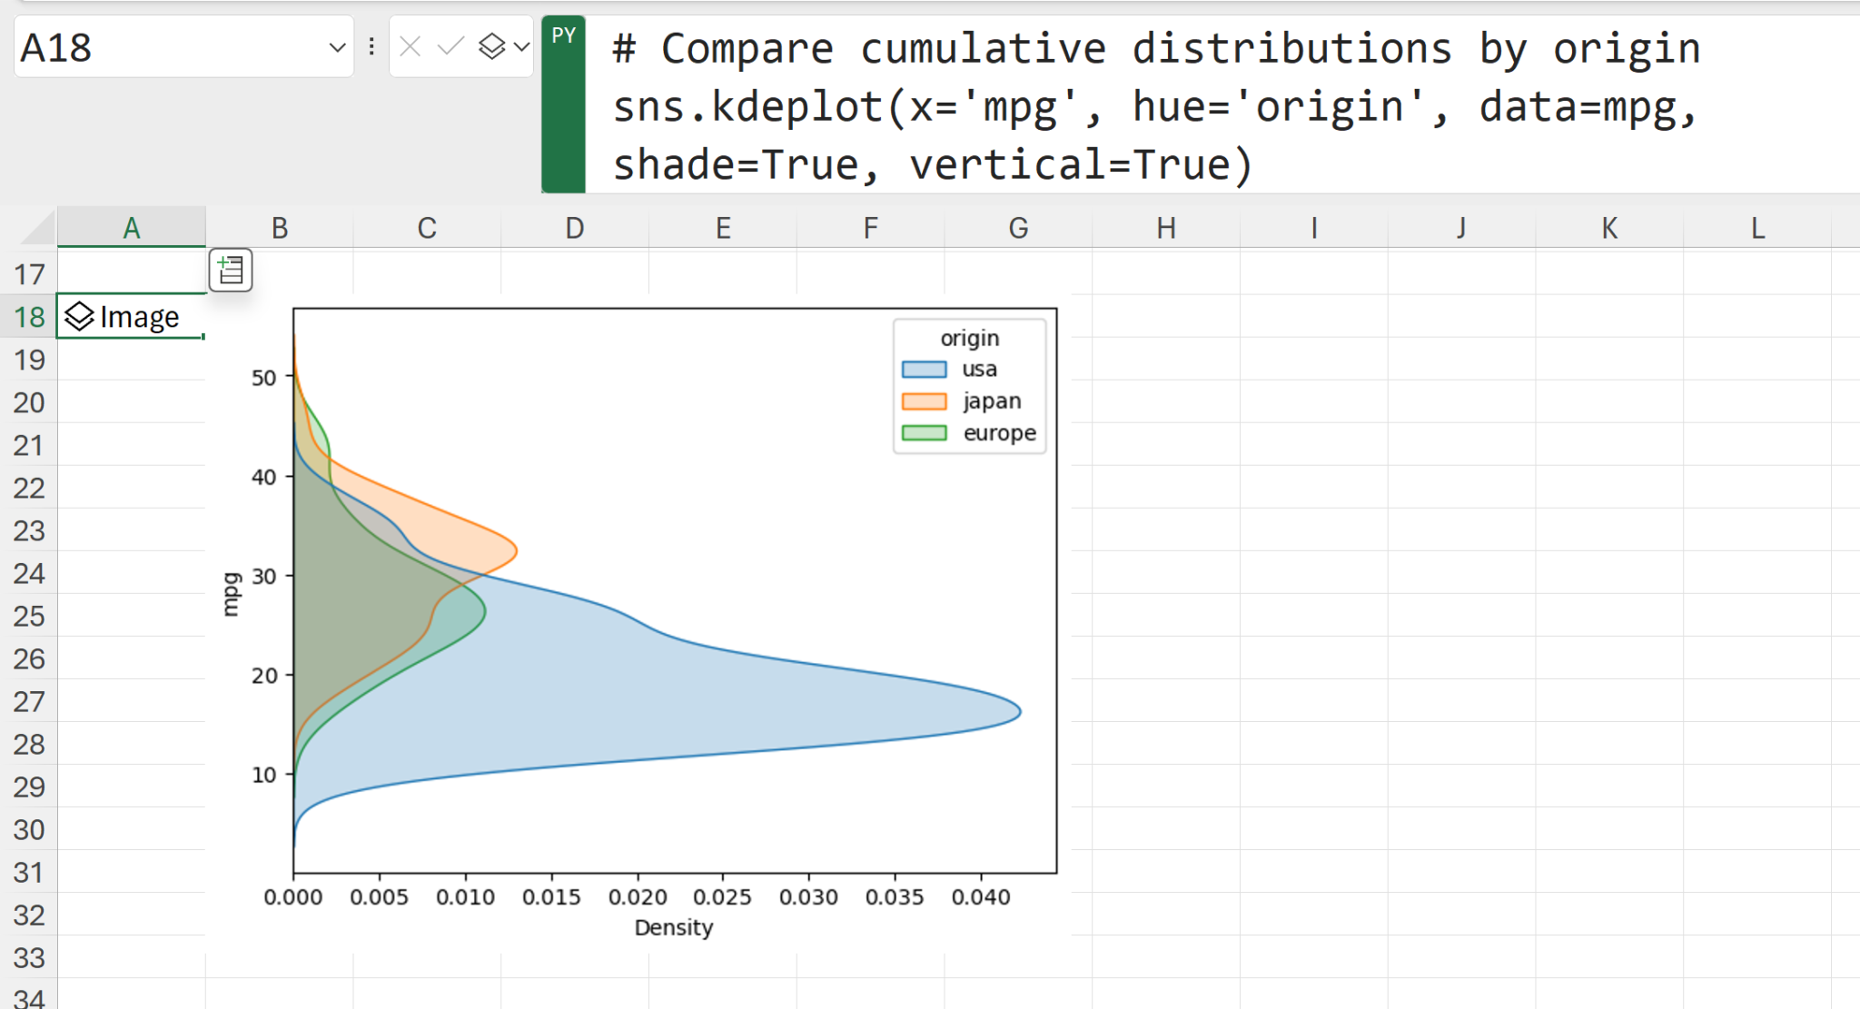The image size is (1860, 1009).
Task: Click the cancel X icon in formula bar
Action: [410, 46]
